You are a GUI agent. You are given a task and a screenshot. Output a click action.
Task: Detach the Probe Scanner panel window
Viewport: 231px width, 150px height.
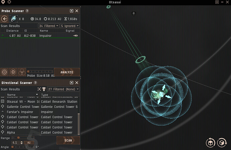(x=71, y=11)
